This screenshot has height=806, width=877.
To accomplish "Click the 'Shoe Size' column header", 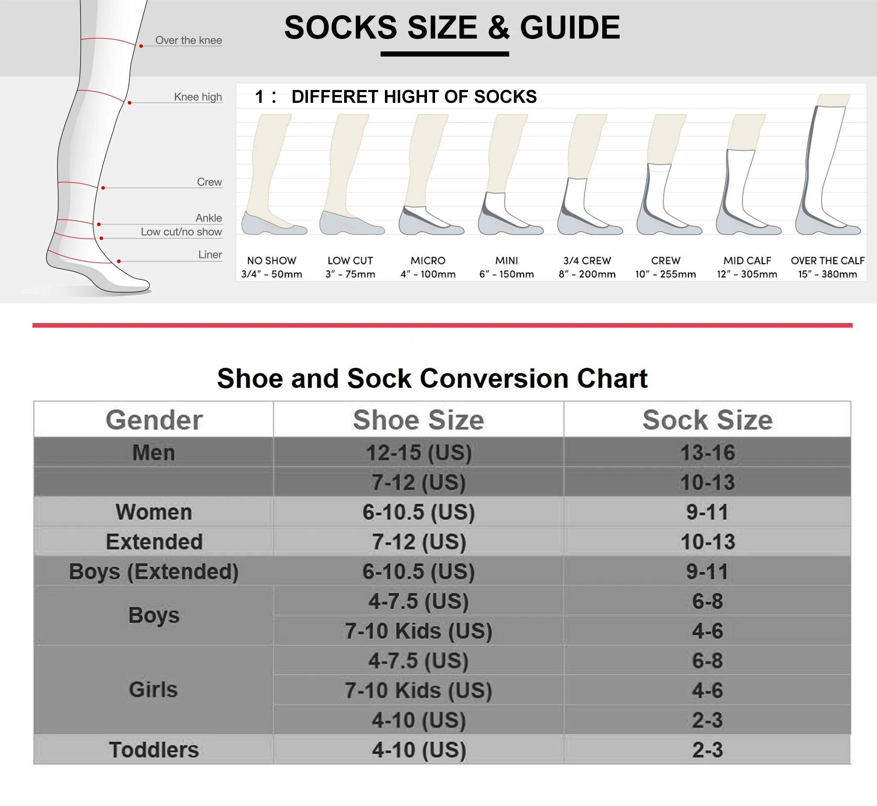I will click(418, 419).
